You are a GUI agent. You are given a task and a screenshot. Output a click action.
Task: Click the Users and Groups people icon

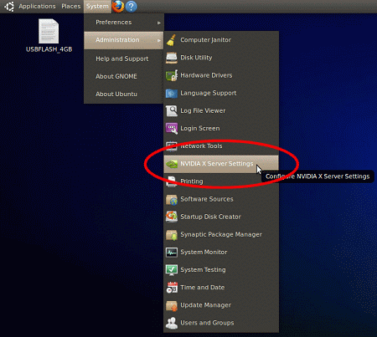click(172, 323)
